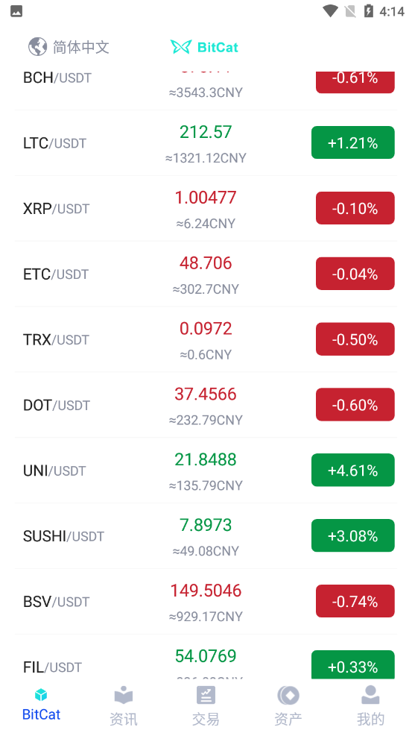412x733 pixels.
Task: Tap the +4.61% UNI change button
Action: [353, 470]
